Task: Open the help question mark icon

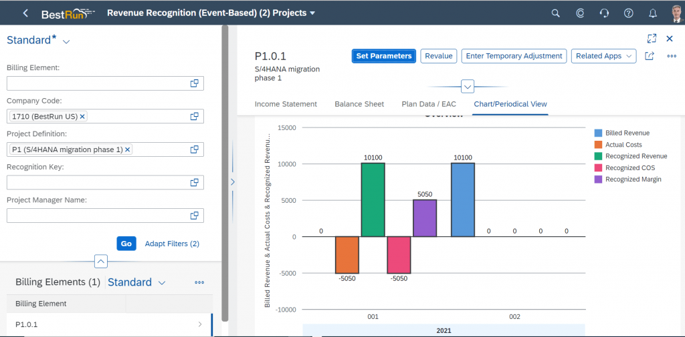Action: (628, 13)
